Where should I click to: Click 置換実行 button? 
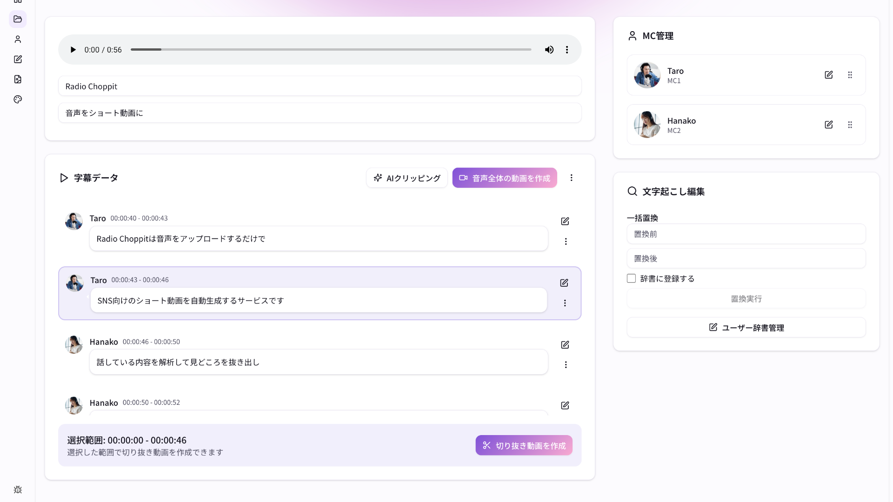coord(746,299)
